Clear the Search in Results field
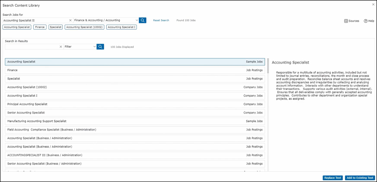 click(61, 46)
